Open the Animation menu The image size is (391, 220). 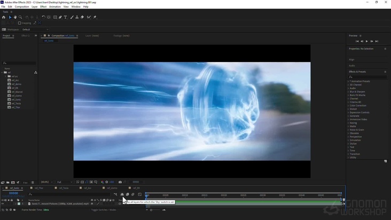54,7
